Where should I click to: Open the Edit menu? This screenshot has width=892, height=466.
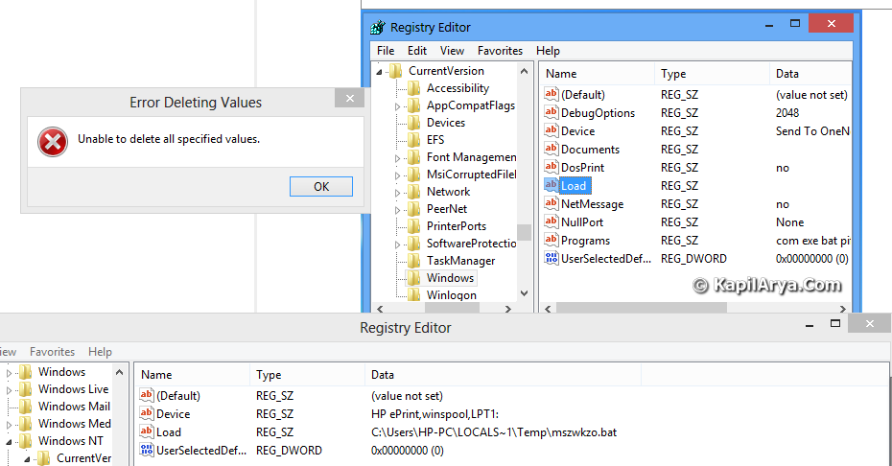pyautogui.click(x=417, y=51)
